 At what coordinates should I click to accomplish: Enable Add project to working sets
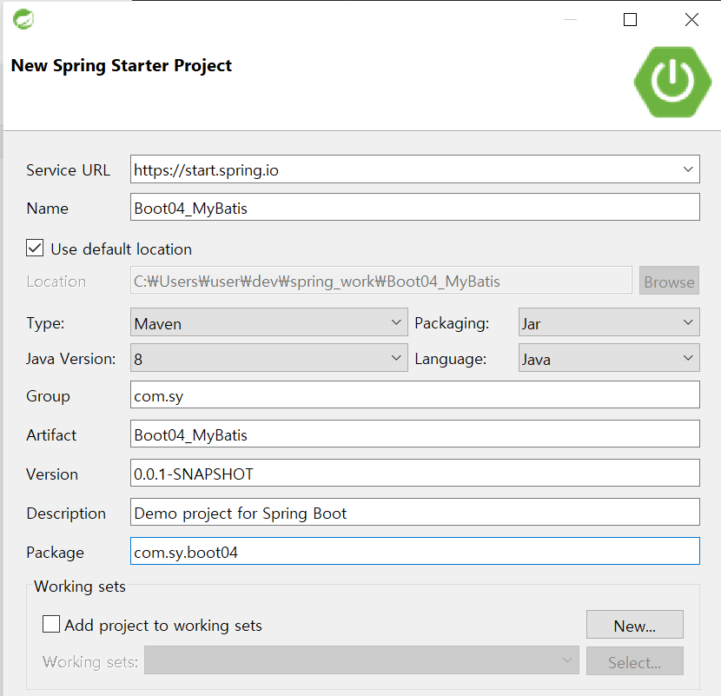[51, 624]
